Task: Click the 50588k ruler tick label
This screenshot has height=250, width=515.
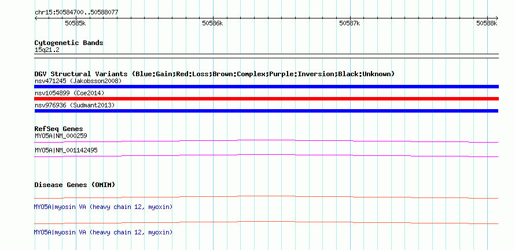Action: [487, 23]
